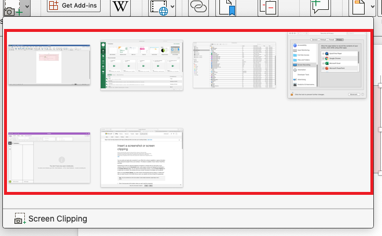
Task: Select the purple OneNote window thumbnail
Action: pos(49,158)
